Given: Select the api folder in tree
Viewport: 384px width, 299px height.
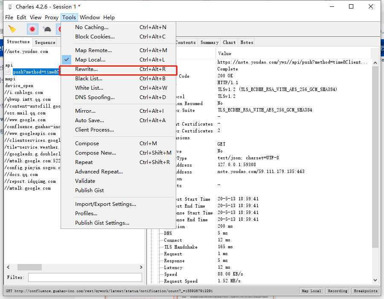Looking at the screenshot, I should click(9, 65).
